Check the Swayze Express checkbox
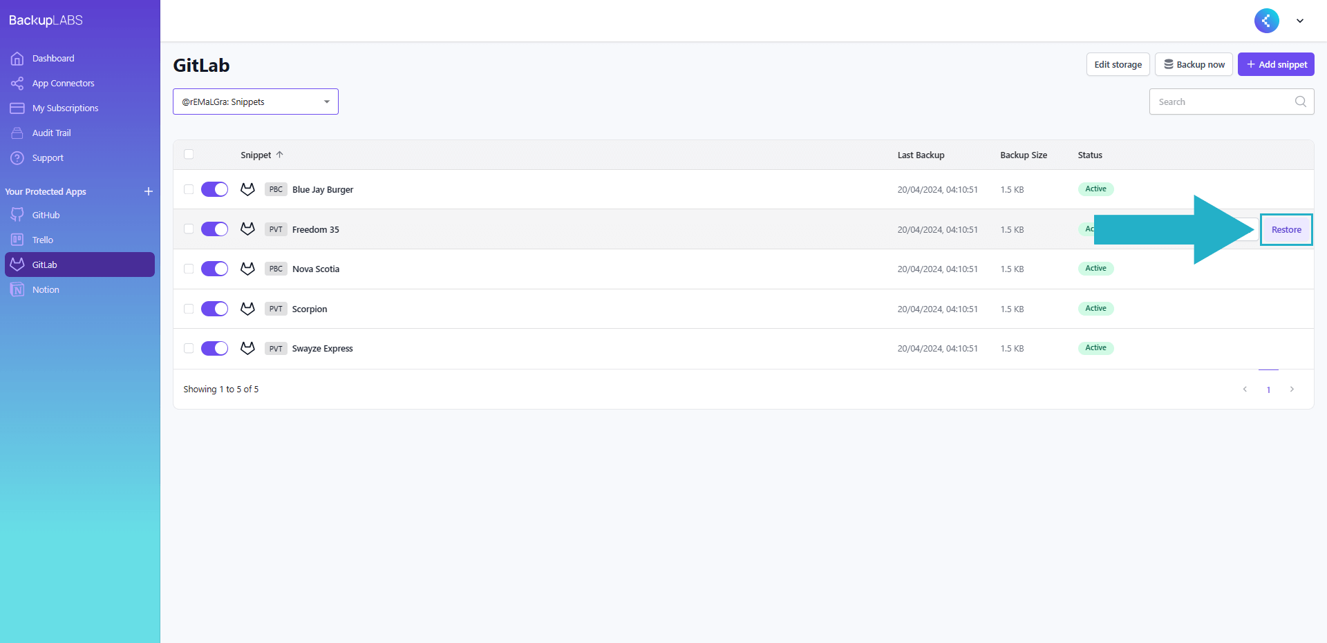Image resolution: width=1327 pixels, height=643 pixels. tap(189, 348)
